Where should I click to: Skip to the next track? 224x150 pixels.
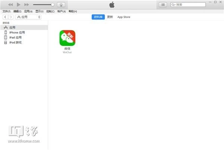pyautogui.click(x=27, y=4)
